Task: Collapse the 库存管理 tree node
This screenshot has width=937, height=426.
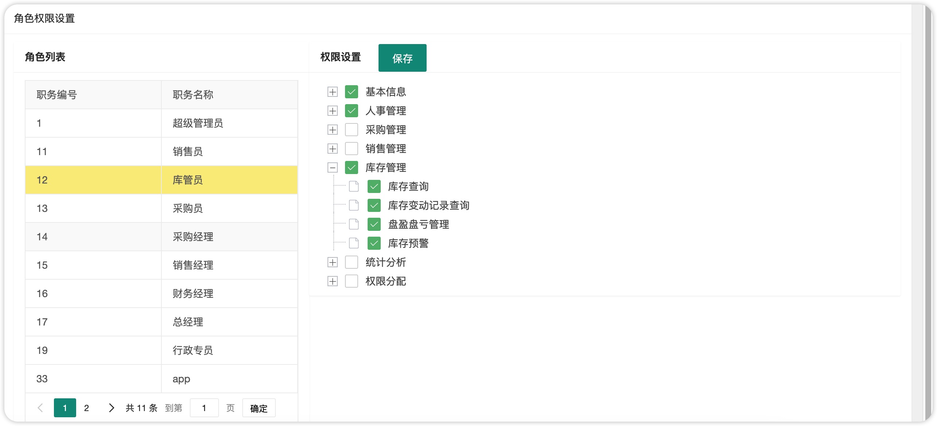Action: [333, 167]
